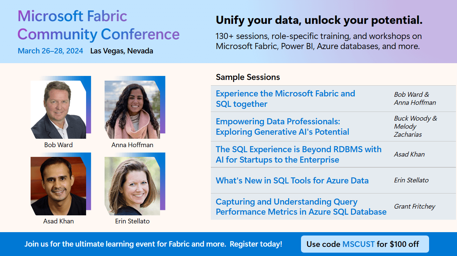
Task: Click Erin Stellato's speaker photo
Action: [132, 186]
